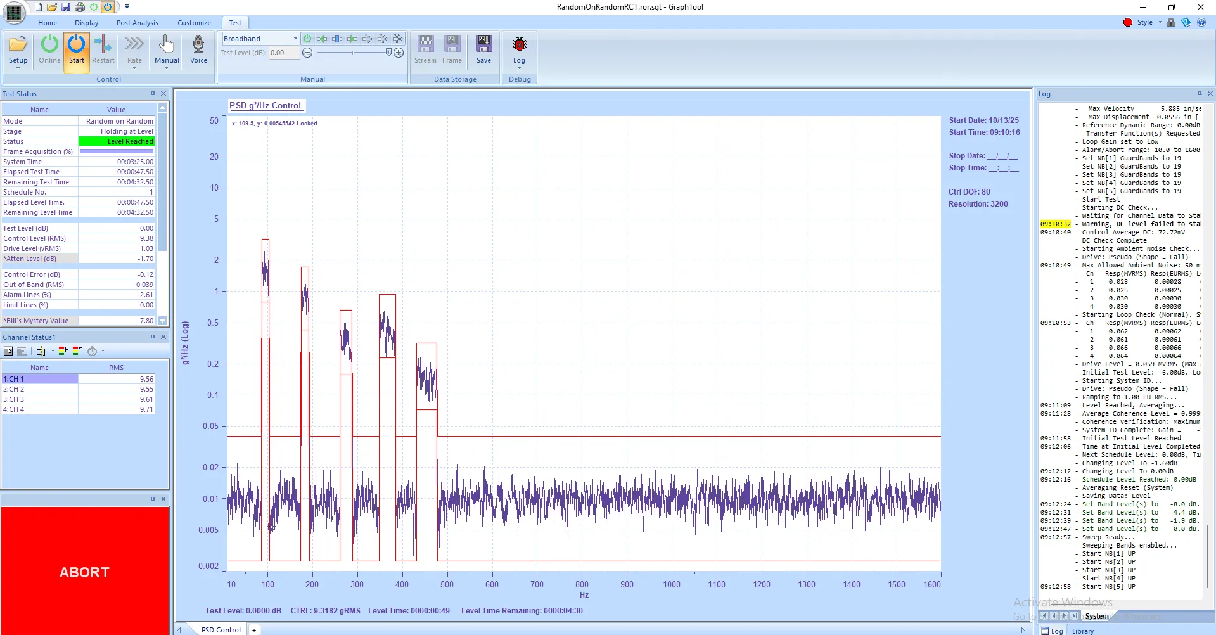Expand the quick access toolbar customization arrow
The image size is (1216, 635).
click(x=127, y=6)
